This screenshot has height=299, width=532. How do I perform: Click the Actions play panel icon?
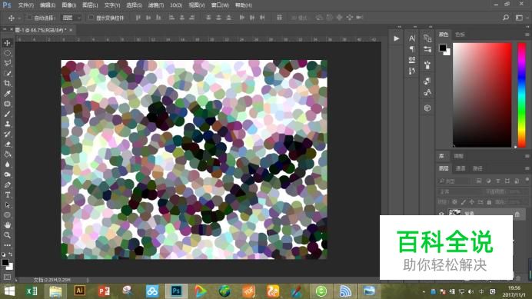(x=396, y=38)
